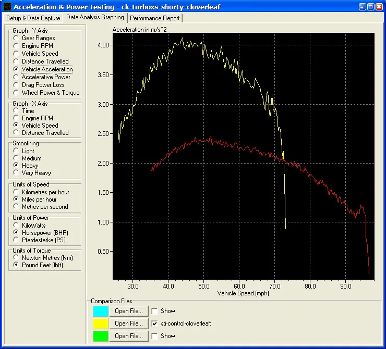The width and height of the screenshot is (386, 349).
Task: Set X axis to Time
Action: [x=17, y=111]
